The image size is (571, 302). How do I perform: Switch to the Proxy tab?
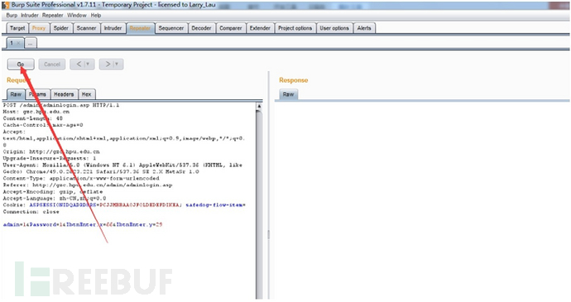[x=39, y=28]
